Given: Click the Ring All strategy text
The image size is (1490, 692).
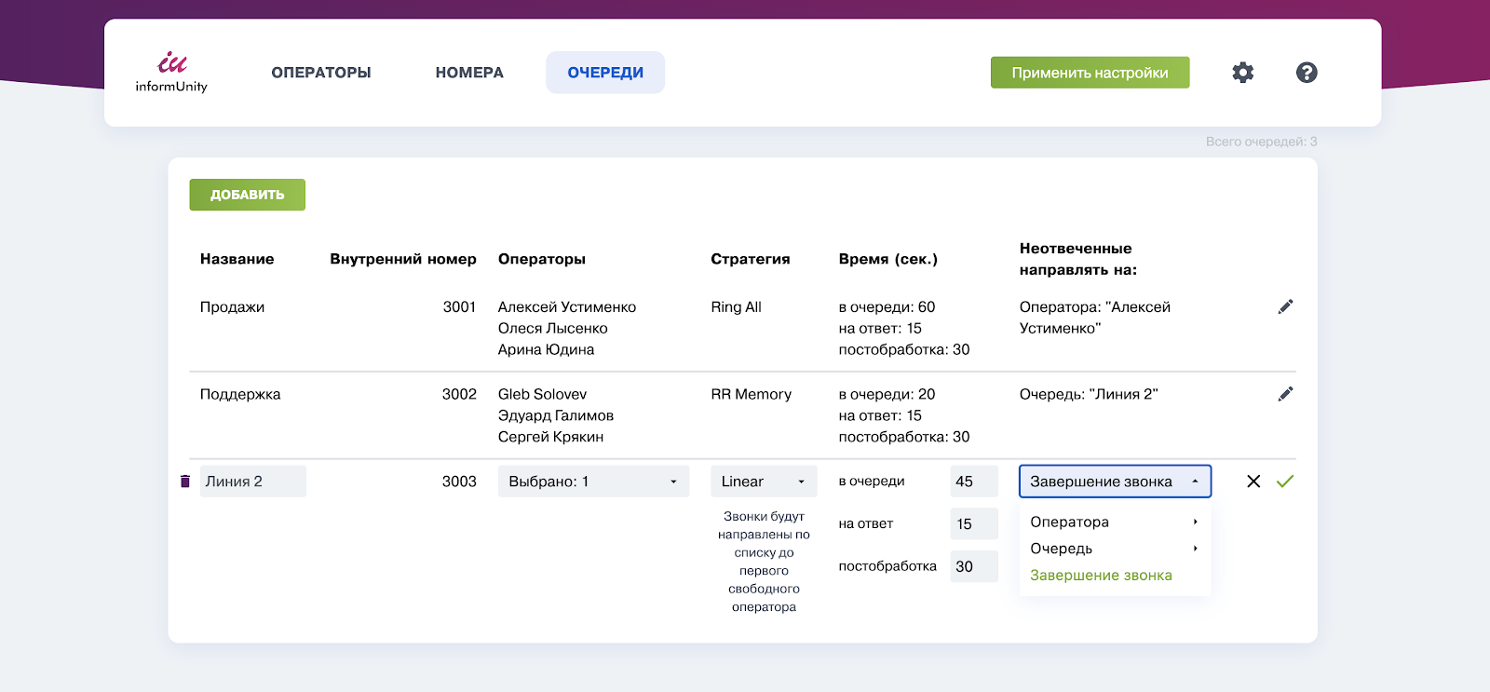Looking at the screenshot, I should point(736,307).
